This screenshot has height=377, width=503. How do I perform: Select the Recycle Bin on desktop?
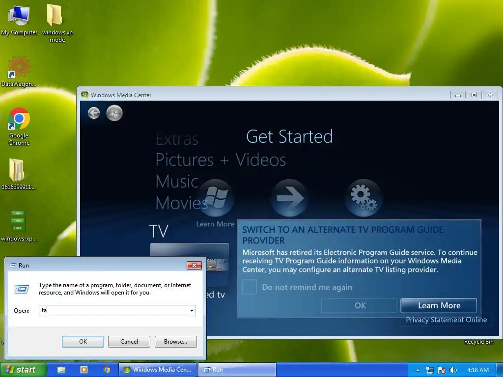478,342
